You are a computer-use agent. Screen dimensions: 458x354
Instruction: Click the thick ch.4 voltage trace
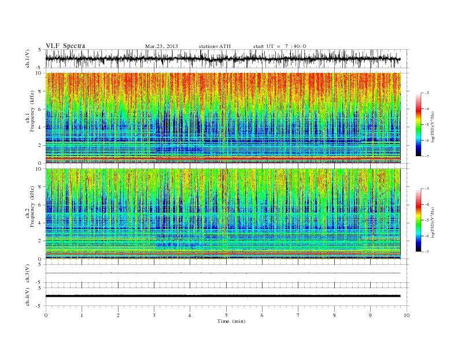(223, 296)
